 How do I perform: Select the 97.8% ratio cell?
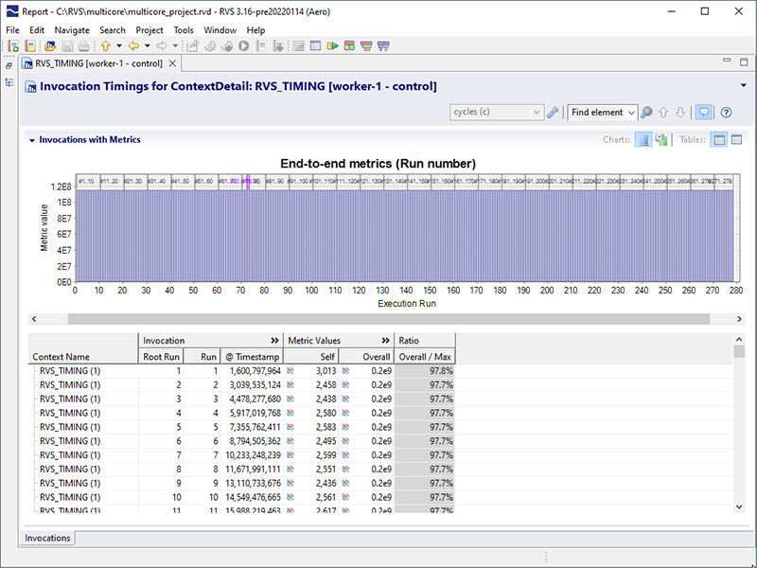pos(425,371)
